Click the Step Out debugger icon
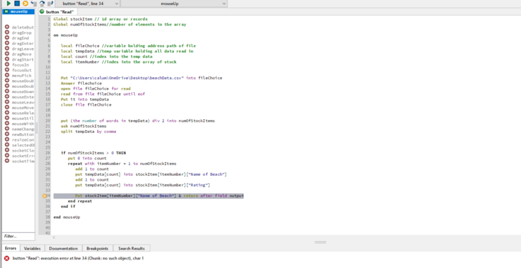The image size is (521, 268). point(50,4)
